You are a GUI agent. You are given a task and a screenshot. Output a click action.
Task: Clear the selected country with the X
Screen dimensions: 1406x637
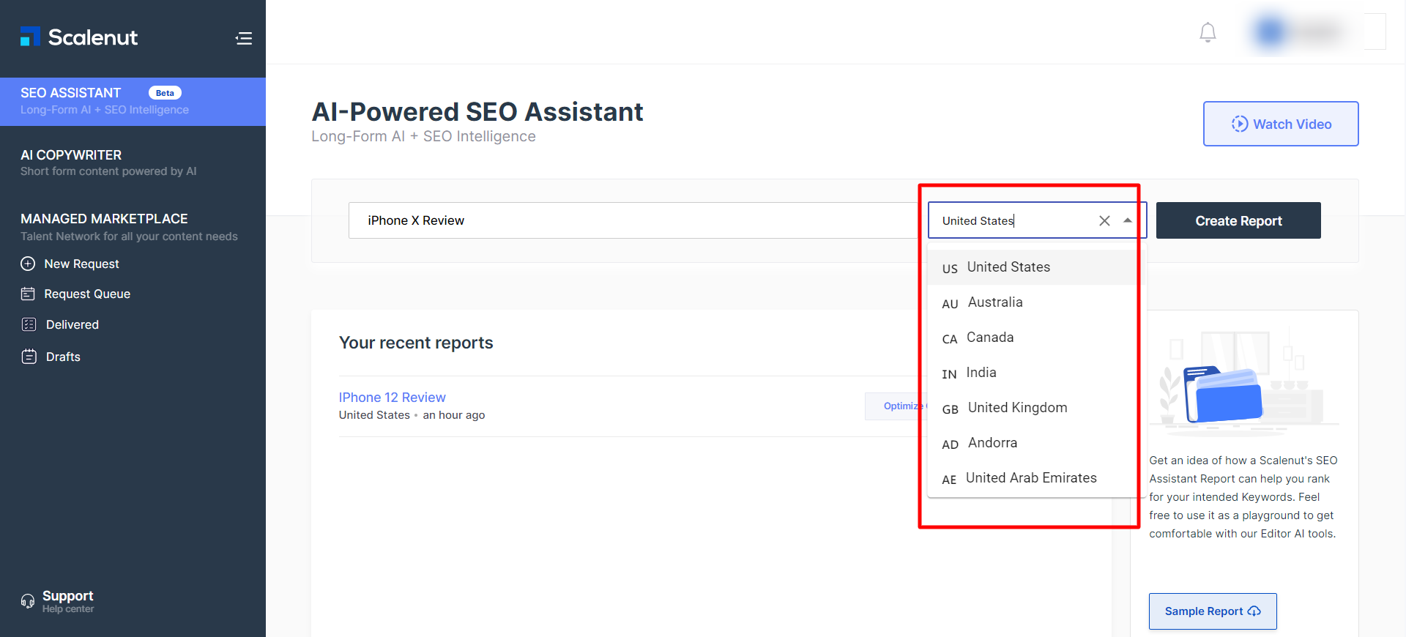1104,220
